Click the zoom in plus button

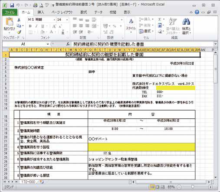click(210, 187)
